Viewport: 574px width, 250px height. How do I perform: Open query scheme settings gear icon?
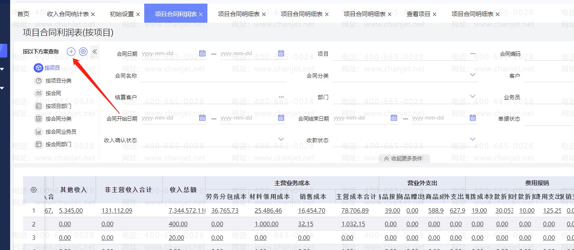83,51
